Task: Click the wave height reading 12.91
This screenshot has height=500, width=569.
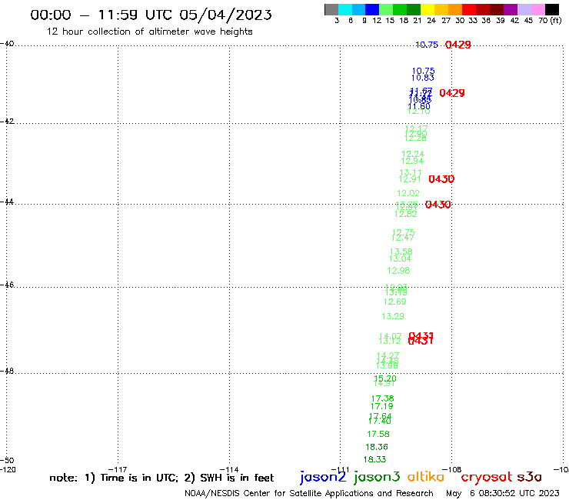Action: (x=410, y=179)
